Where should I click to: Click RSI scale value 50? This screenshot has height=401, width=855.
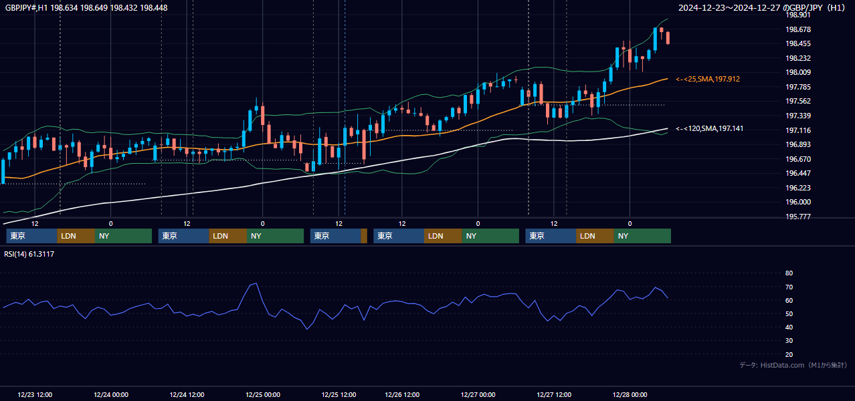coord(789,313)
